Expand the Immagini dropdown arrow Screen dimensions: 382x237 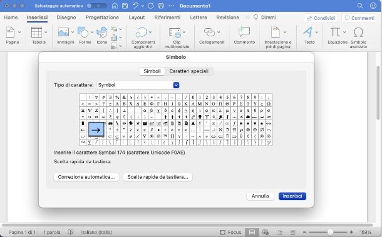73,32
